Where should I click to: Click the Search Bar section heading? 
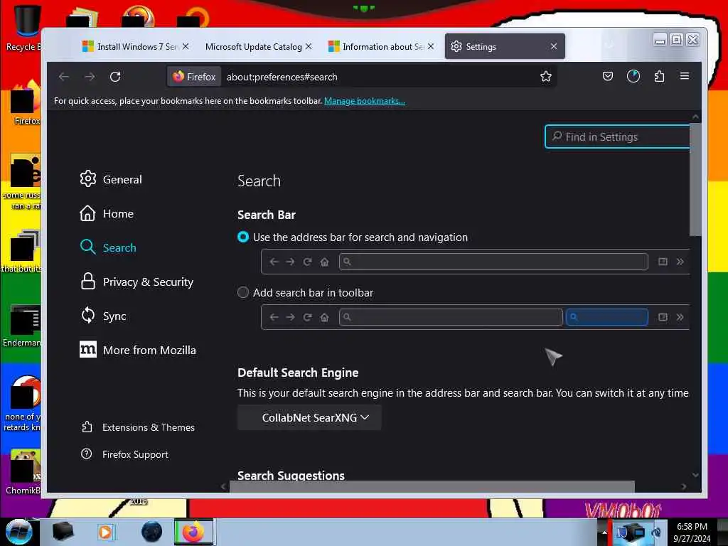(x=267, y=215)
